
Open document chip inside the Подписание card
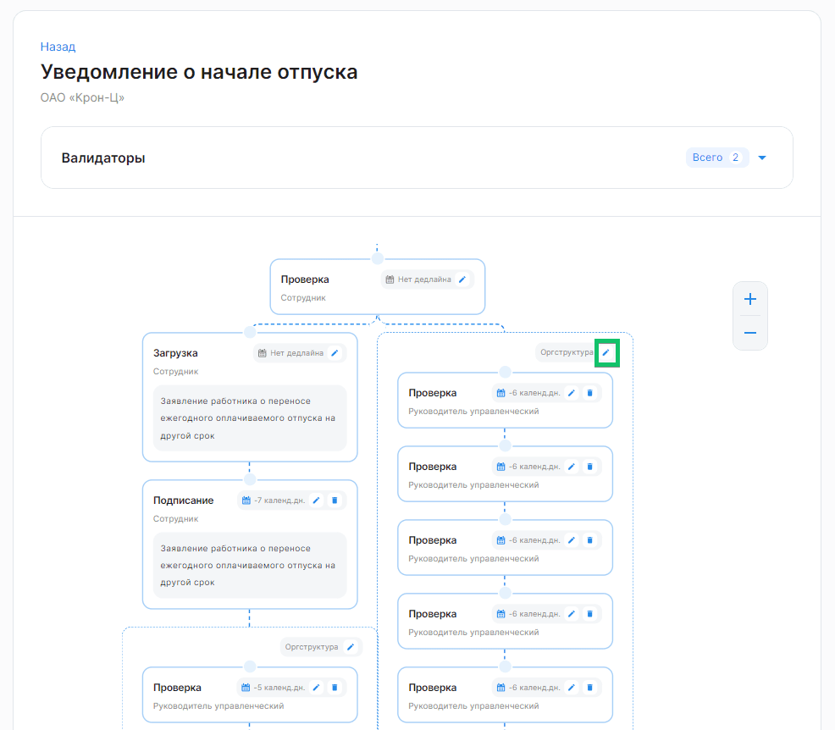250,566
